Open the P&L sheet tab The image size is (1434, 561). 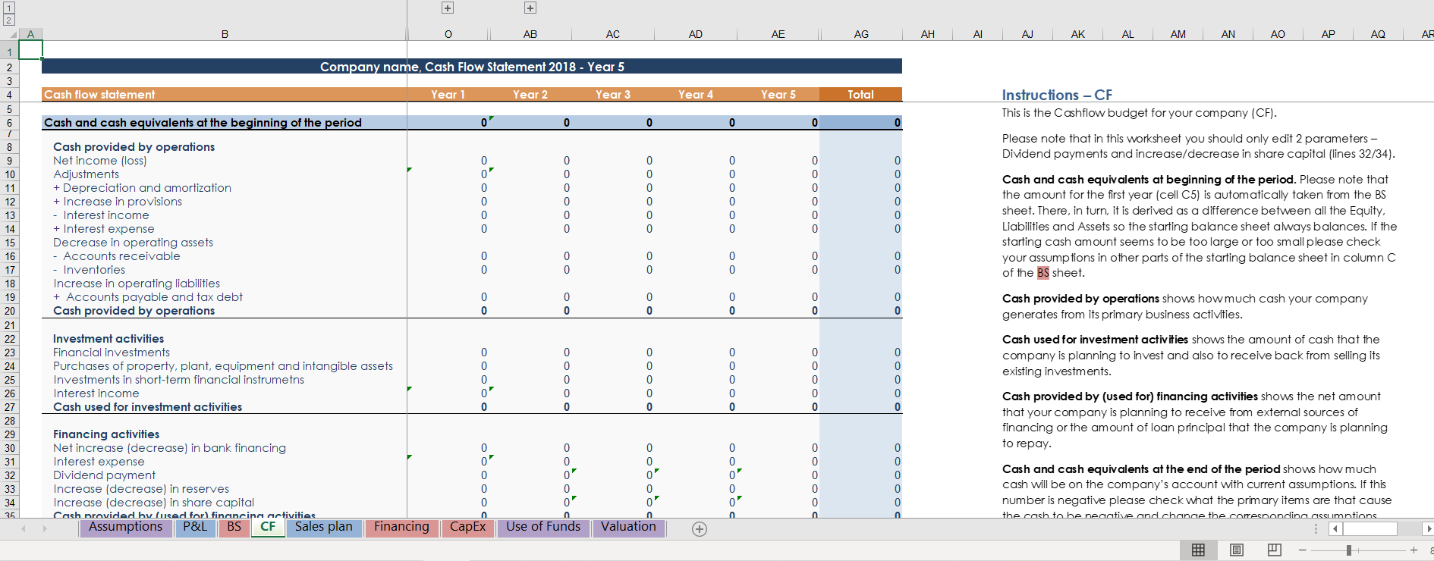click(195, 527)
